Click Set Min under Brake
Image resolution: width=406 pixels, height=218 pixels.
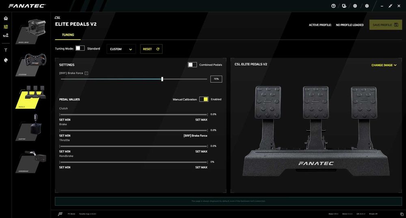tap(65, 136)
